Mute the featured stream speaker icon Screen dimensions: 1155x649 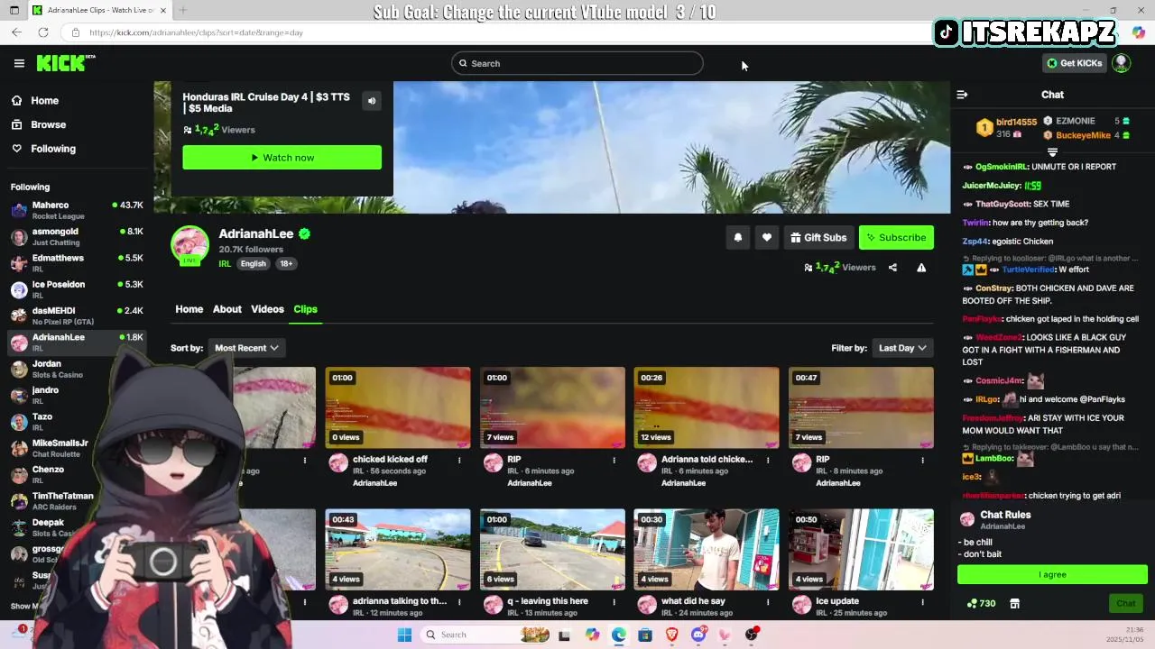371,101
